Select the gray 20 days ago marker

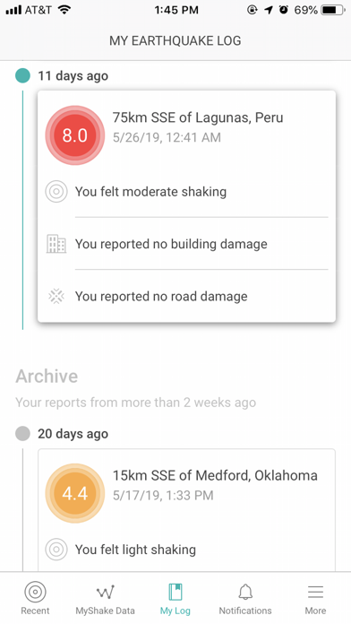tap(22, 433)
